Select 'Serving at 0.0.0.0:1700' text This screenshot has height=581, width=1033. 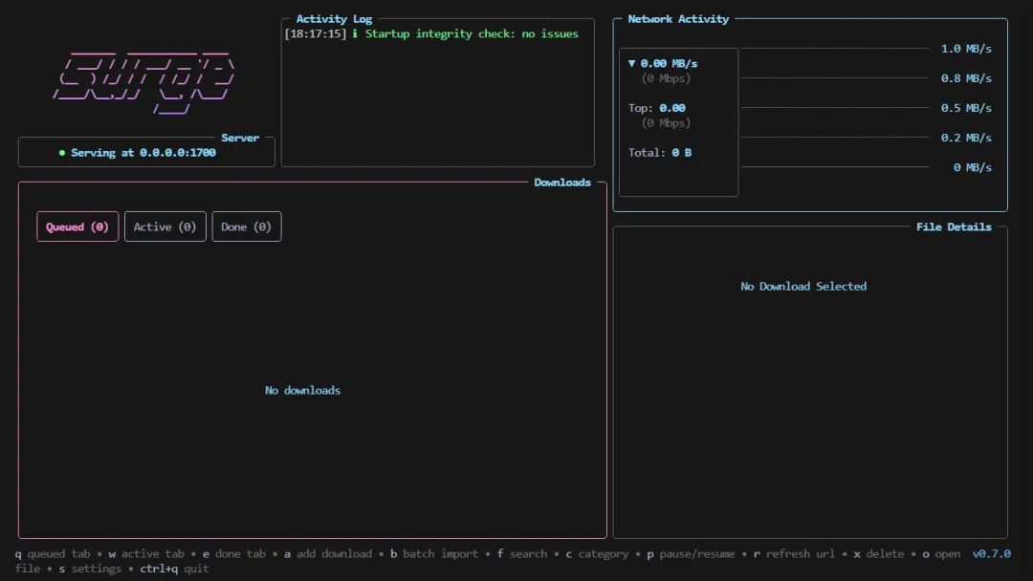pyautogui.click(x=143, y=153)
